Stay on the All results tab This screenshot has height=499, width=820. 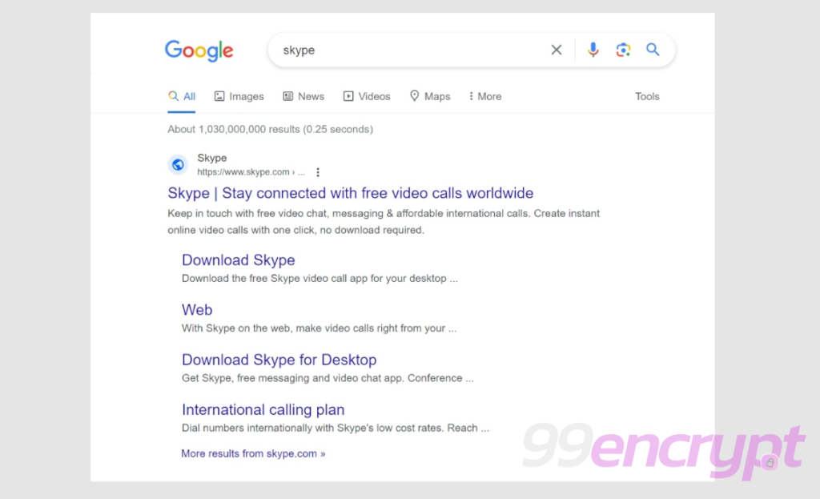[182, 95]
